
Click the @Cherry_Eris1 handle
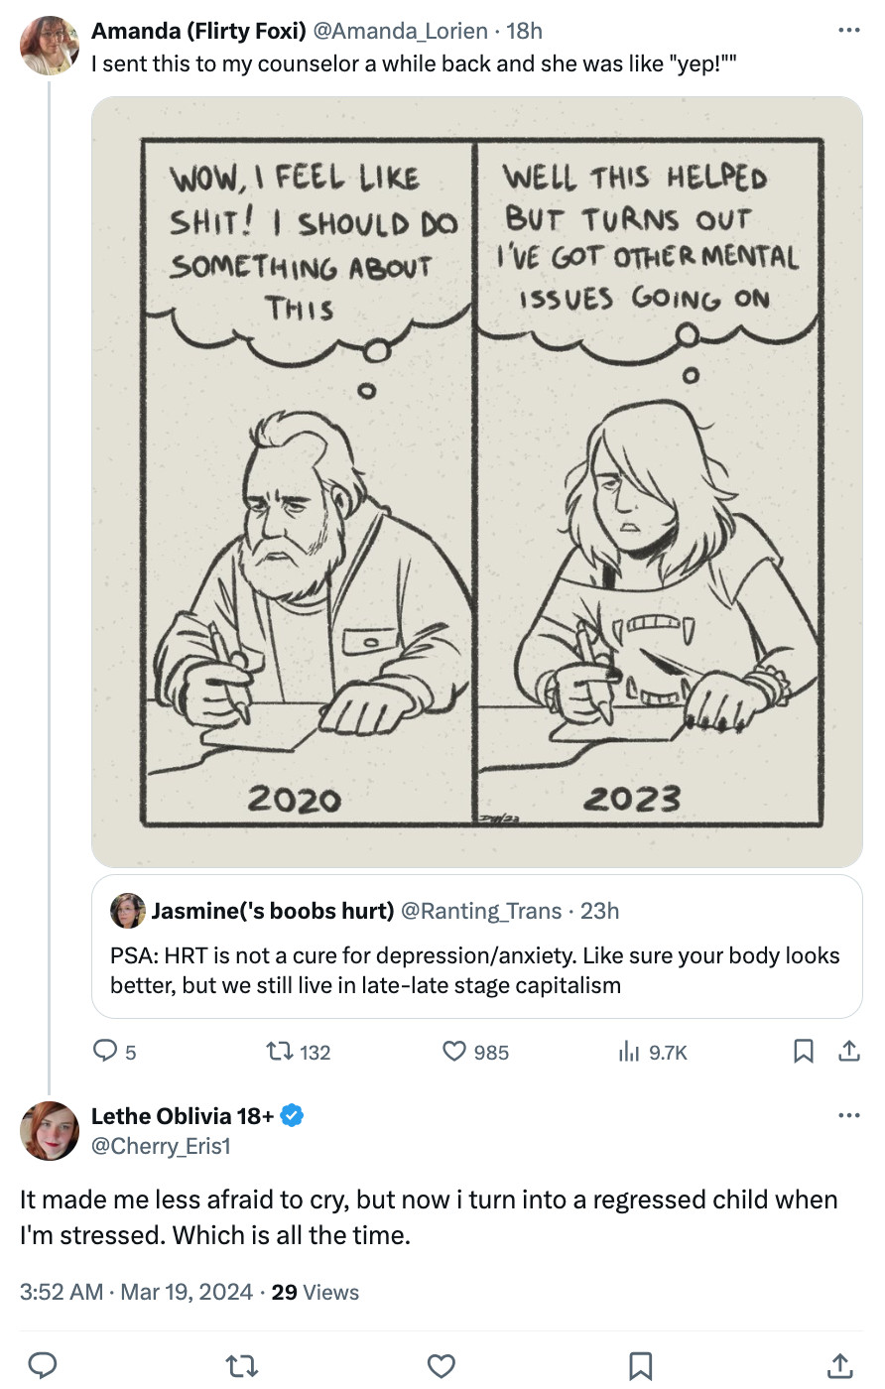[161, 1146]
